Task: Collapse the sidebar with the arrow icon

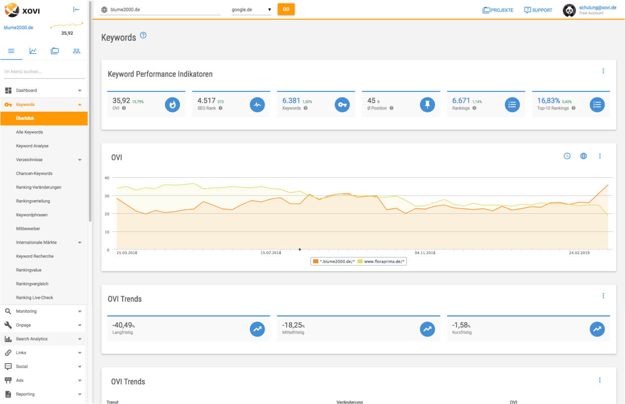Action: [76, 10]
